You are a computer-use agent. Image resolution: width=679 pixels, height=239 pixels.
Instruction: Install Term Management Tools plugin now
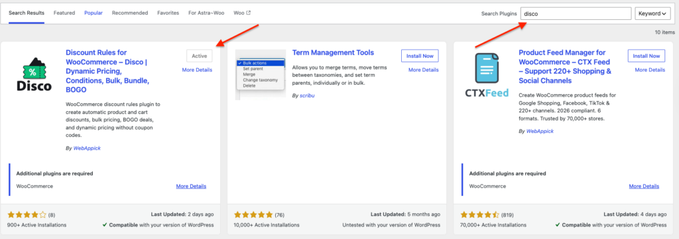point(420,56)
